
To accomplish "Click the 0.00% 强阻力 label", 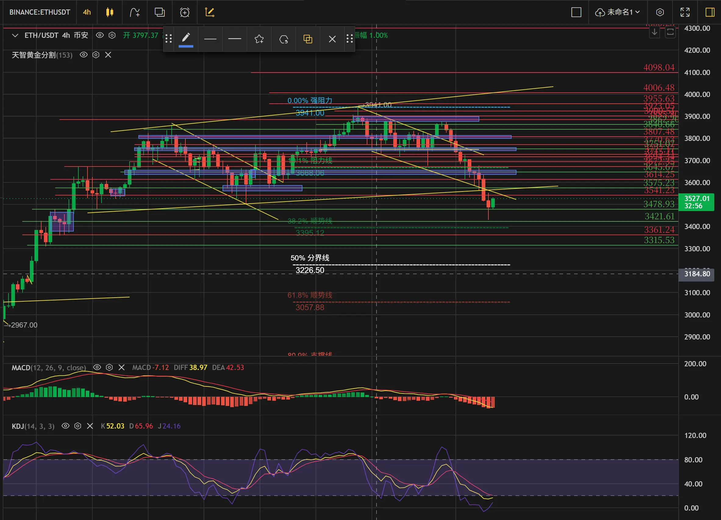I will pos(310,101).
